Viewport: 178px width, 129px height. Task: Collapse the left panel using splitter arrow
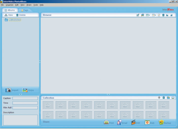[40, 62]
